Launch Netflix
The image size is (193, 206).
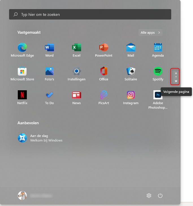point(22,97)
